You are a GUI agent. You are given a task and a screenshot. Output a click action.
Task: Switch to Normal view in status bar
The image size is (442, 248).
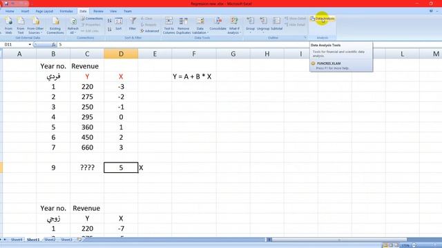[385, 245]
